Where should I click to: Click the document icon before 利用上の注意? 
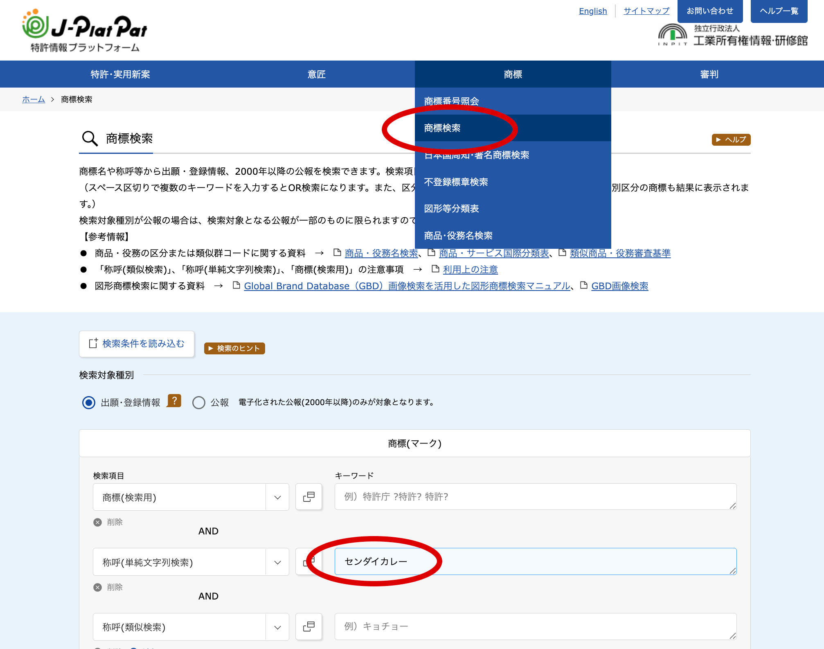435,269
